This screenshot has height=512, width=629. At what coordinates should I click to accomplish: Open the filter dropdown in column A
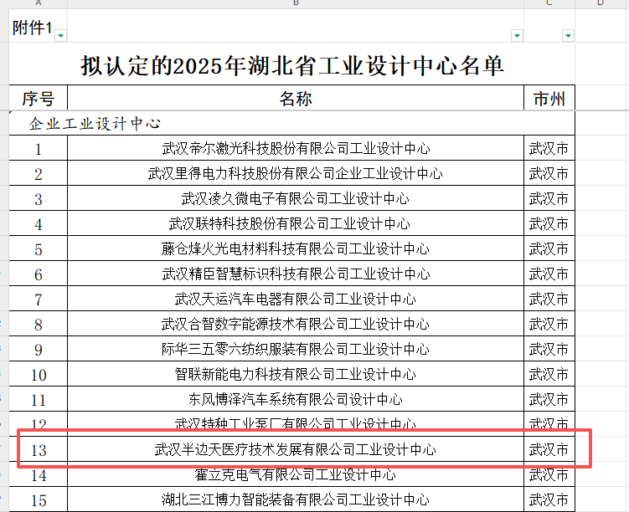pyautogui.click(x=60, y=35)
